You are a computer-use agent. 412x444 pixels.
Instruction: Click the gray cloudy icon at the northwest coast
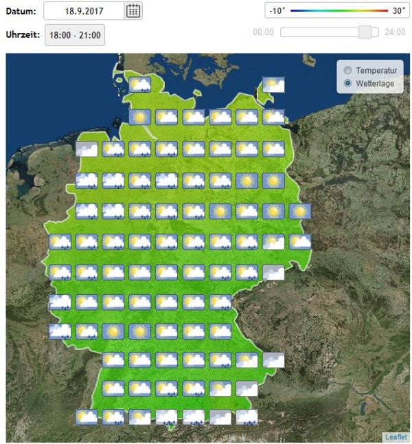87,149
